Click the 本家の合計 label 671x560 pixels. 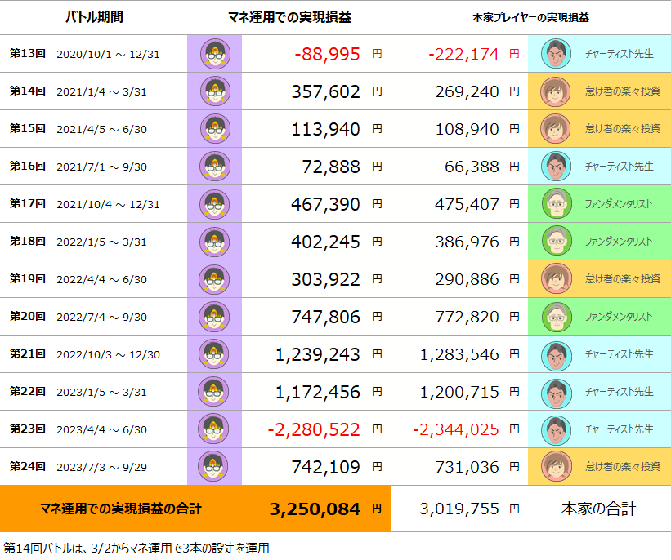tap(599, 509)
